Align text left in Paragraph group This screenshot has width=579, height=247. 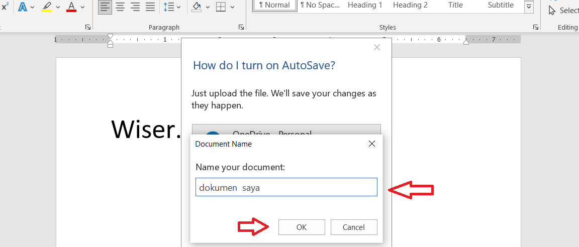coord(105,7)
